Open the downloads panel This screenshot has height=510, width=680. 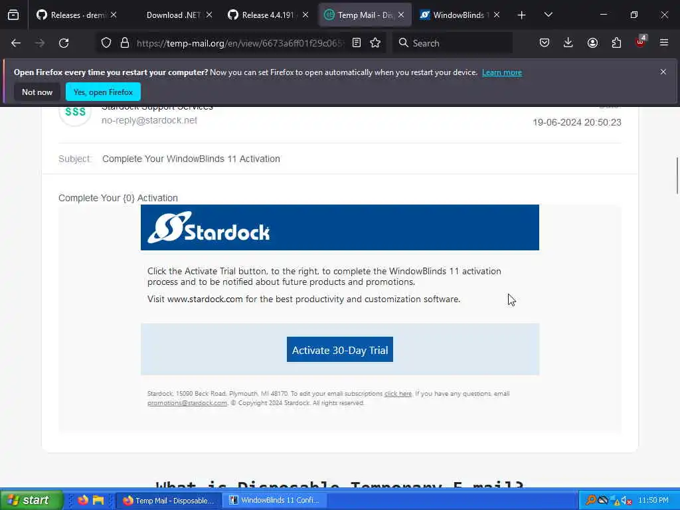568,43
